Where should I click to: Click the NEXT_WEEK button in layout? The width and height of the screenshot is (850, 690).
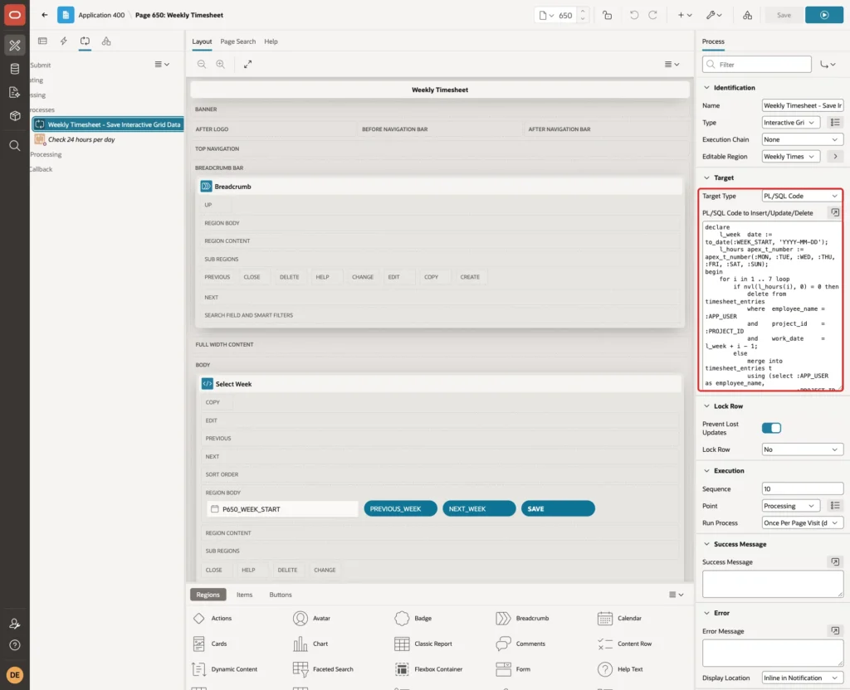pyautogui.click(x=479, y=508)
